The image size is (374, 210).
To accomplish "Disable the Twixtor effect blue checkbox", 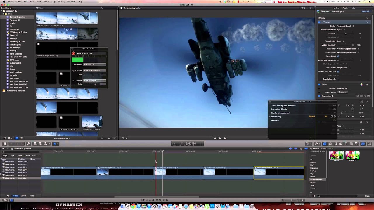I will tap(319, 22).
